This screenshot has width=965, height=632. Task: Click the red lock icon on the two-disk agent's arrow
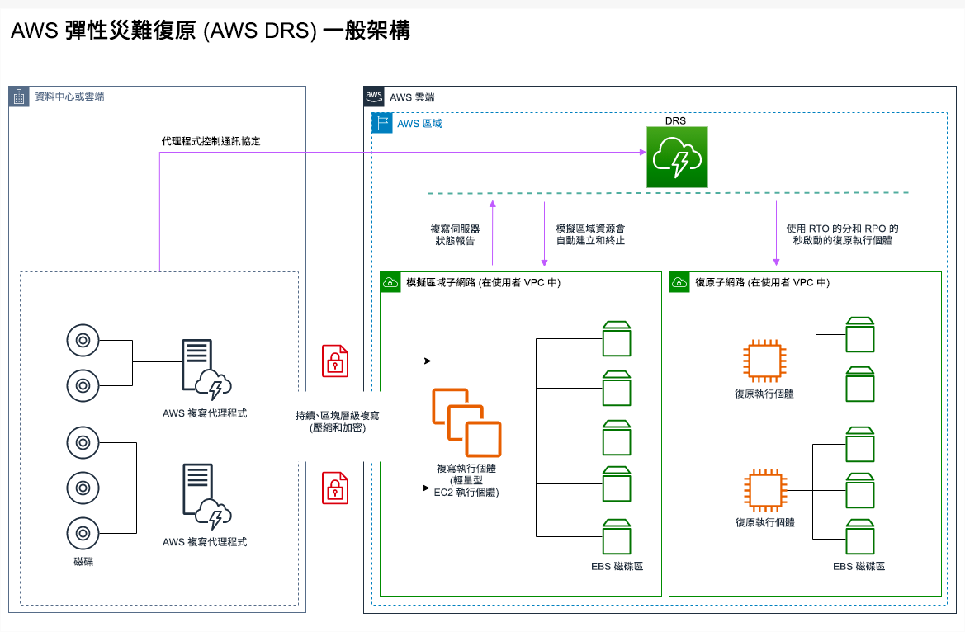tap(335, 361)
